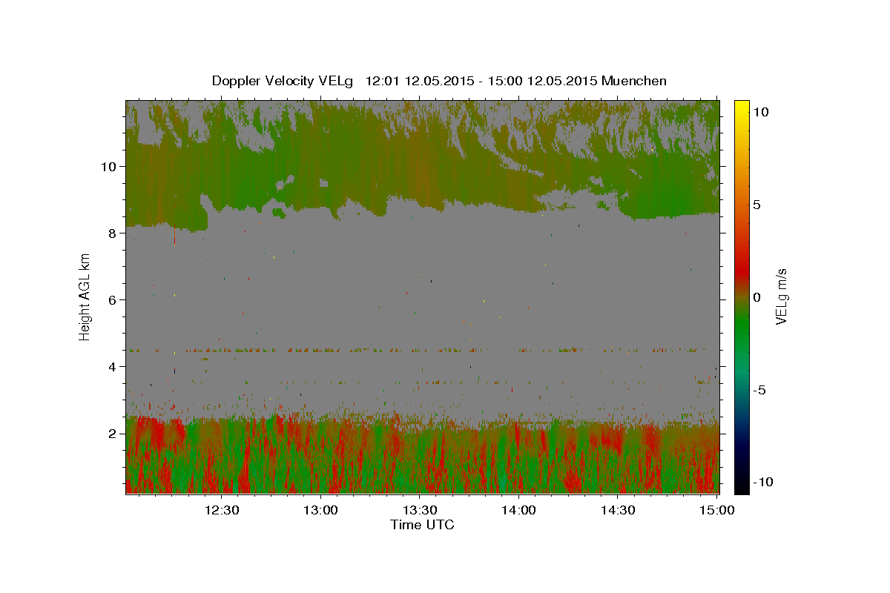This screenshot has height=593, width=890.
Task: Click the 14:30 time tick label
Action: tap(618, 510)
